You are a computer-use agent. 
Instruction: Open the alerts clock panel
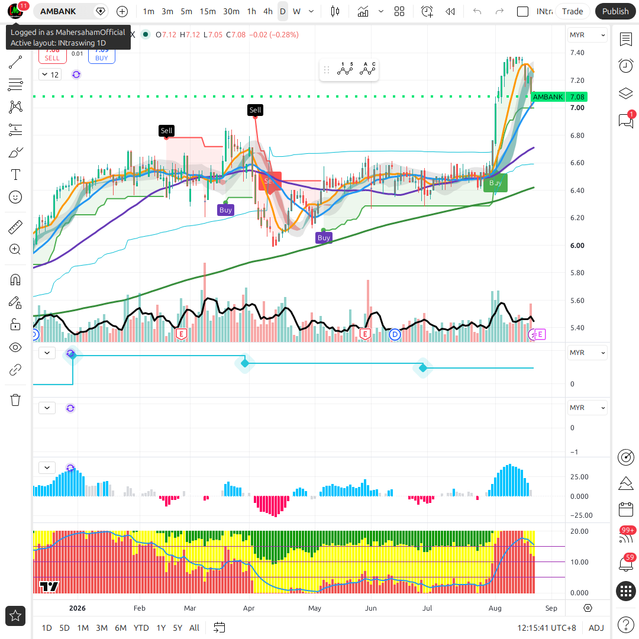pos(626,66)
